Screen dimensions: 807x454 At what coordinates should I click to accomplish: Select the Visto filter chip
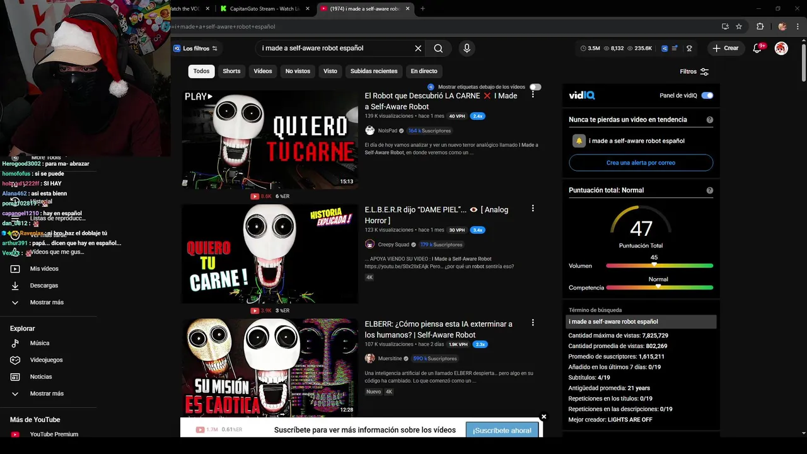pyautogui.click(x=330, y=71)
